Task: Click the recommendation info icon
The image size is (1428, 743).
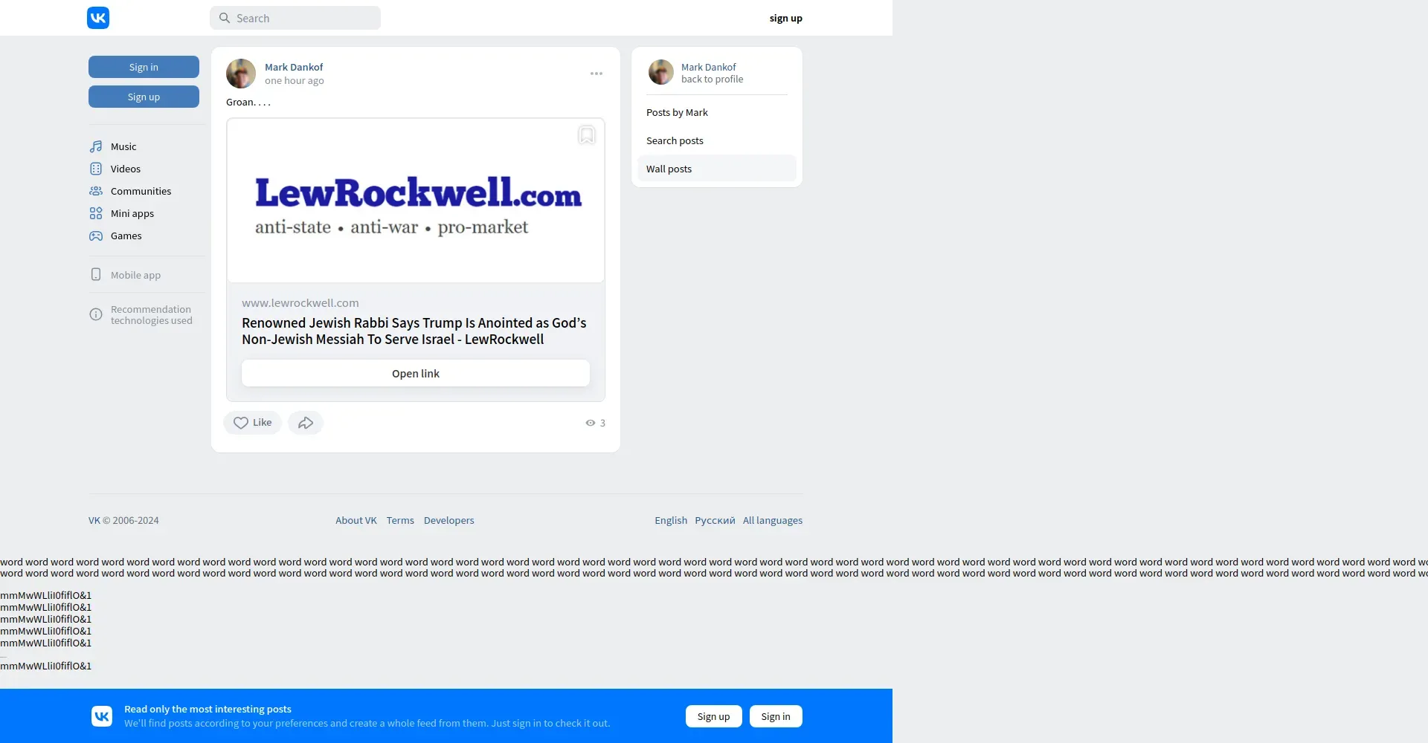Action: click(96, 314)
